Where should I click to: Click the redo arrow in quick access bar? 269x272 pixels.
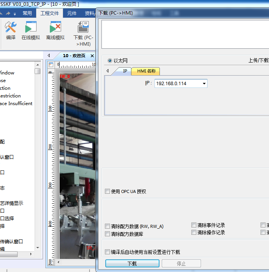(x=8, y=13)
